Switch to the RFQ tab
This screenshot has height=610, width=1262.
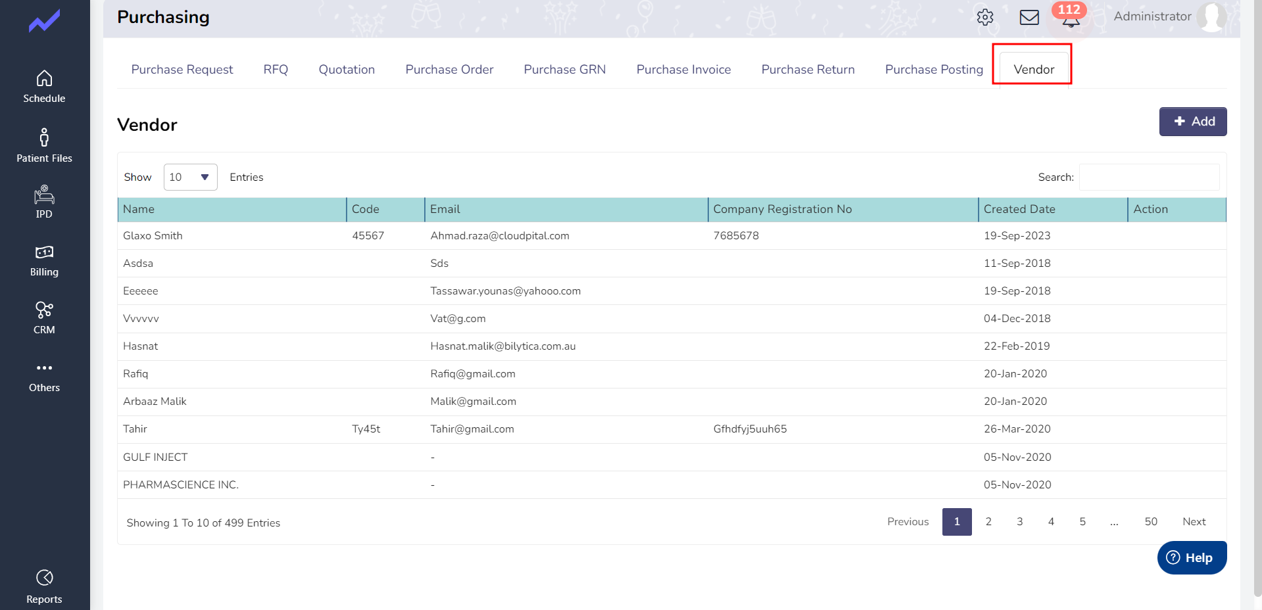point(276,70)
